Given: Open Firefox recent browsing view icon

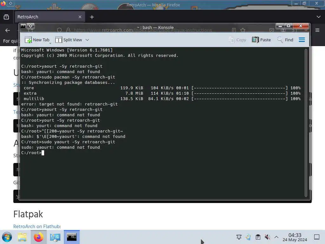Looking at the screenshot, I should click(6, 17).
